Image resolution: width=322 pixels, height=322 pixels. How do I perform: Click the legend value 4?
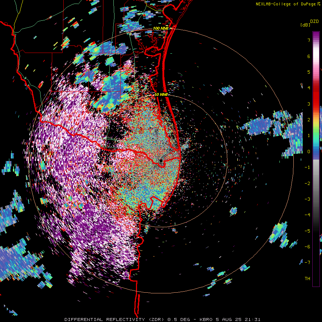coord(309,88)
